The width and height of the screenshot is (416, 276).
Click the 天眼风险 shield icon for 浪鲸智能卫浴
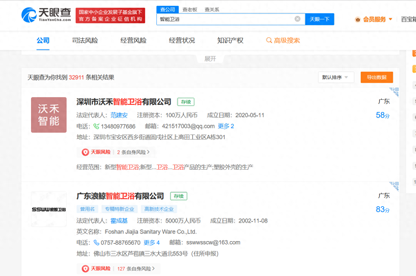85,269
